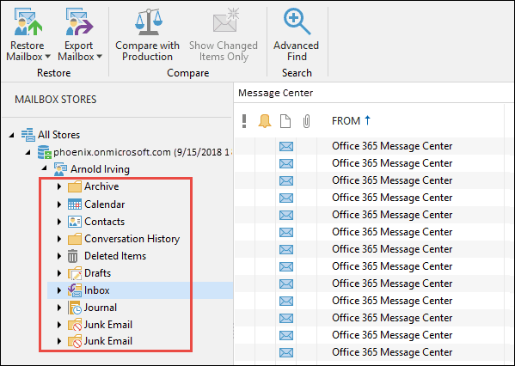Click the MAILBOX STORES panel heading
Viewport: 515px width, 366px height.
pos(56,100)
